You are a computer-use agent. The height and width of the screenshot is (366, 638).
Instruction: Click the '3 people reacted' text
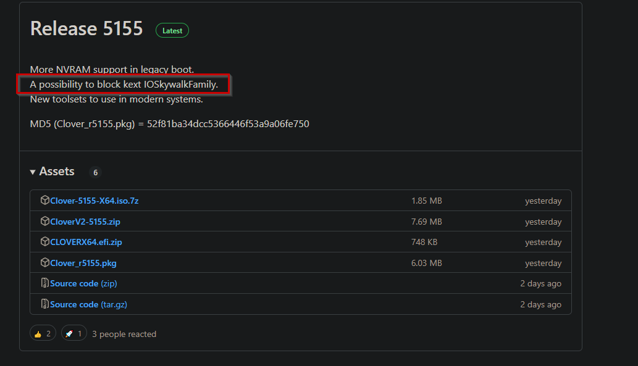[124, 334]
